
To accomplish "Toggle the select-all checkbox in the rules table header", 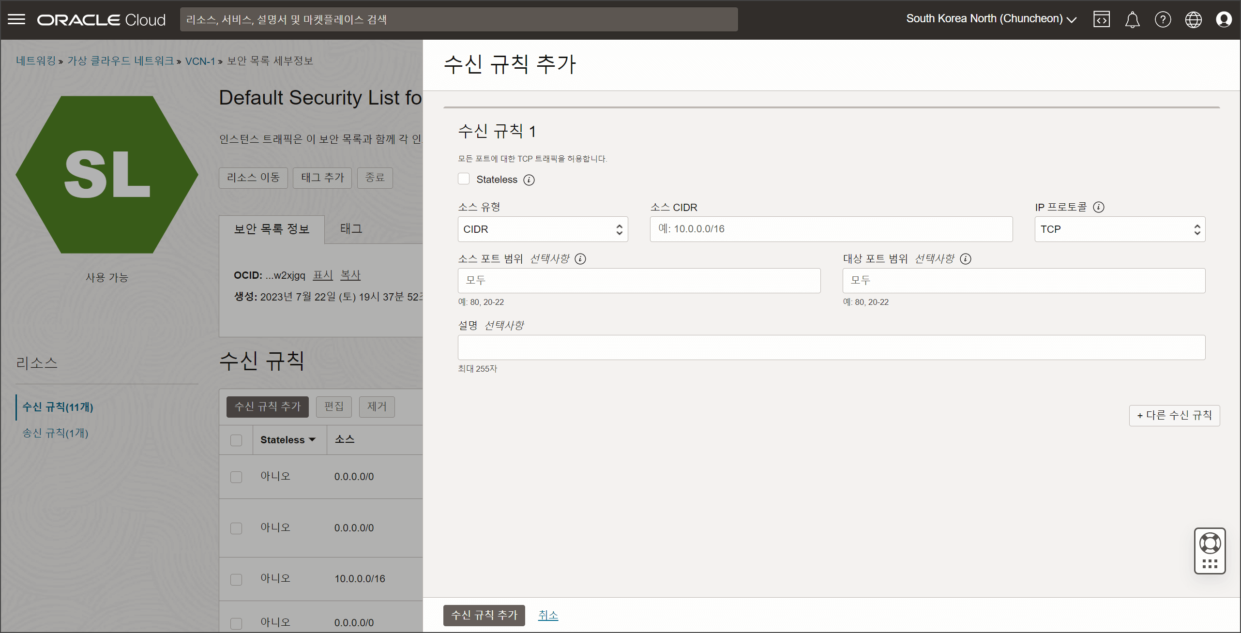I will pos(236,440).
